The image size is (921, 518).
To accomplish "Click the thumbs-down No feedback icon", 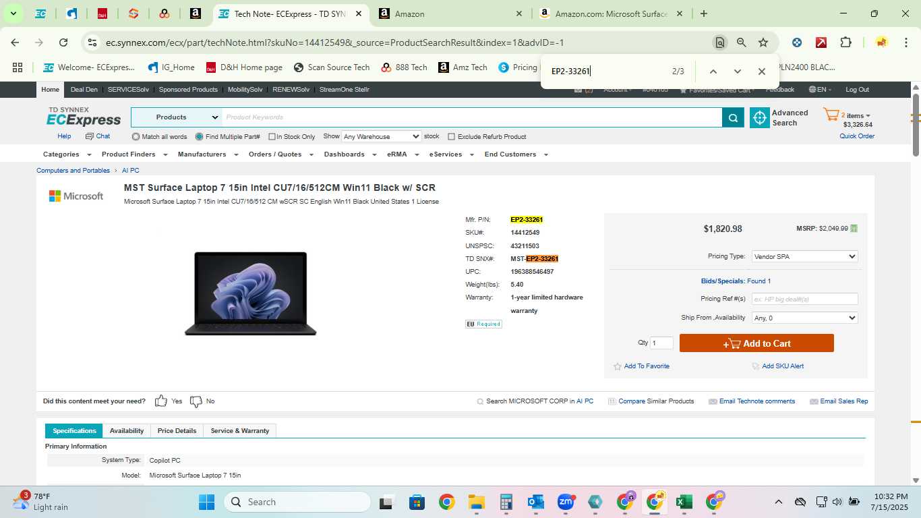I will point(196,401).
